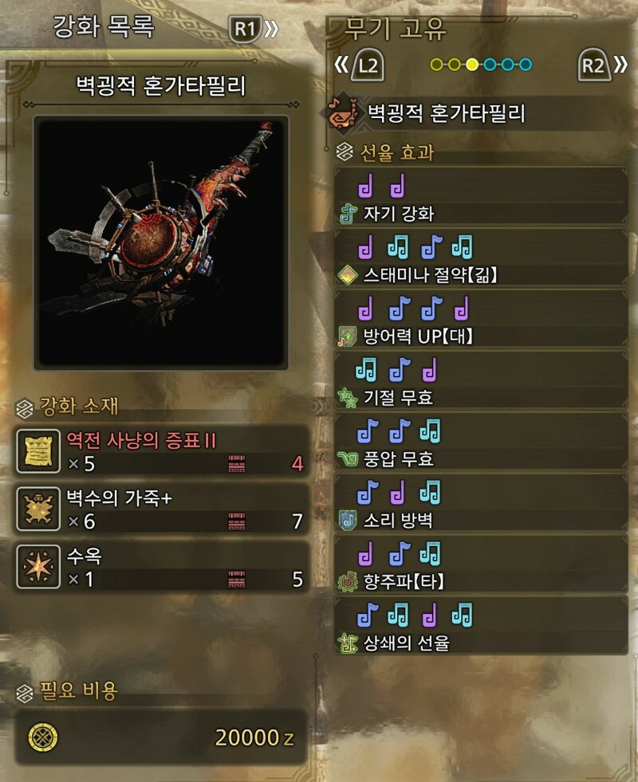
Task: Select the 향주파【타】 melody row
Action: [x=482, y=565]
